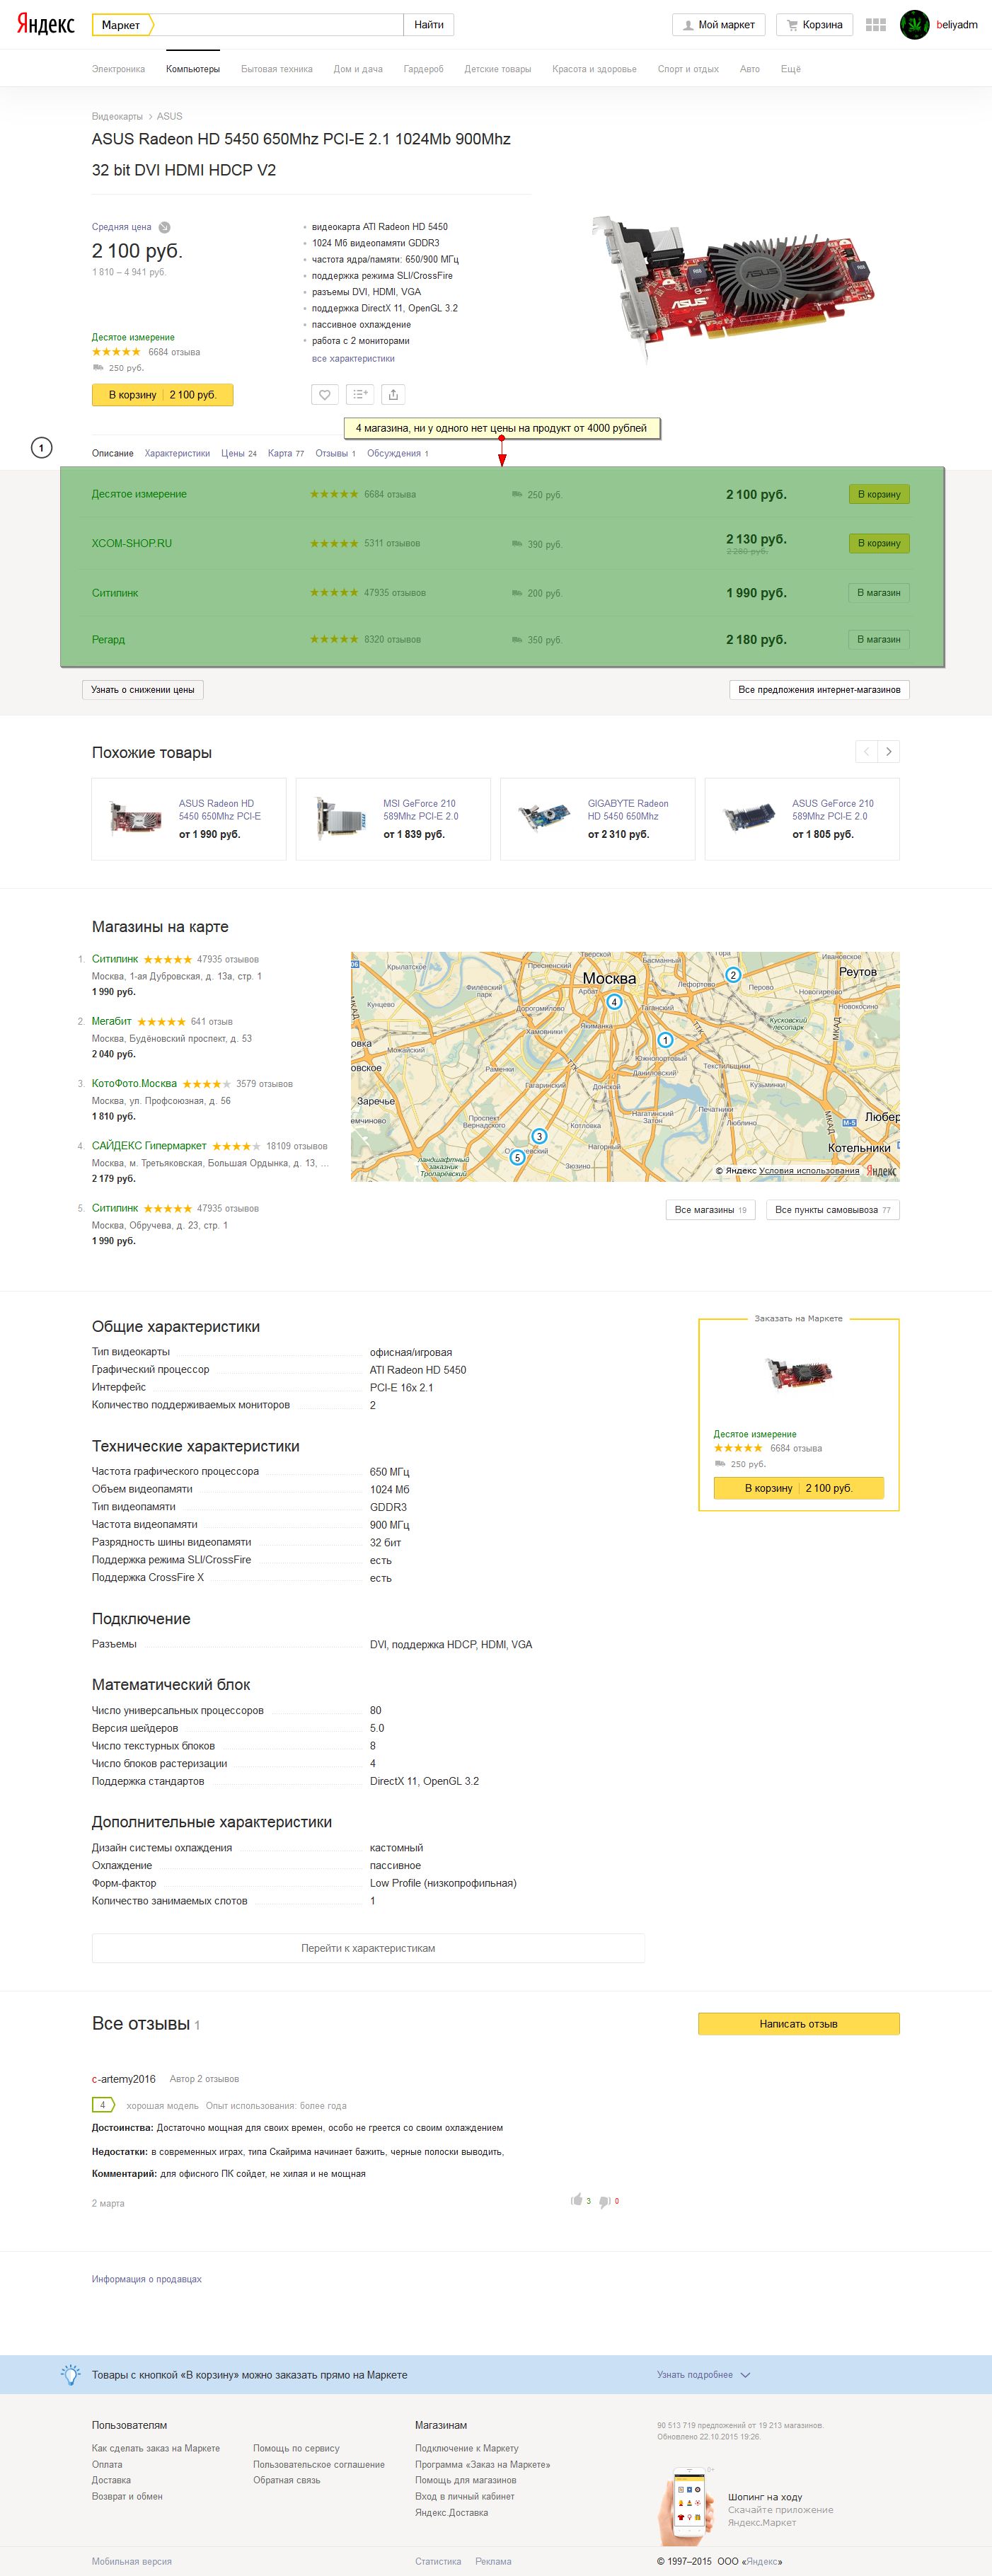Select map pin number 2

point(733,975)
